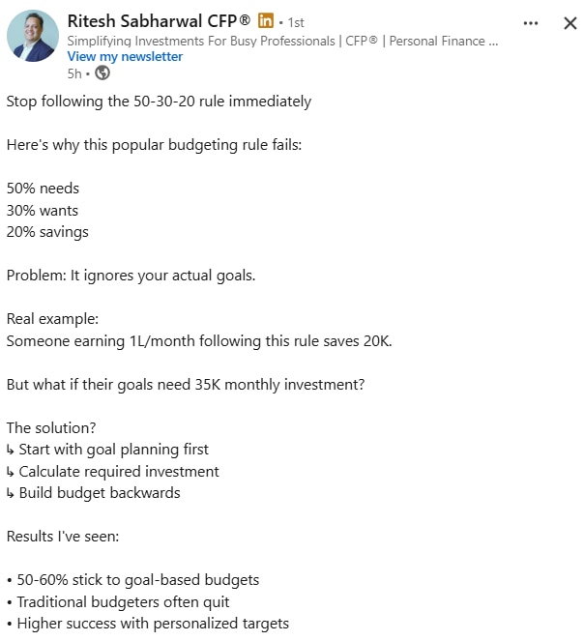Screen dimensions: 584x641
Task: Click the "30% wants" line
Action: [43, 210]
